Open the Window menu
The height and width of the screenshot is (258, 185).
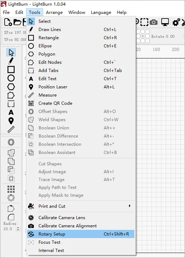click(77, 12)
